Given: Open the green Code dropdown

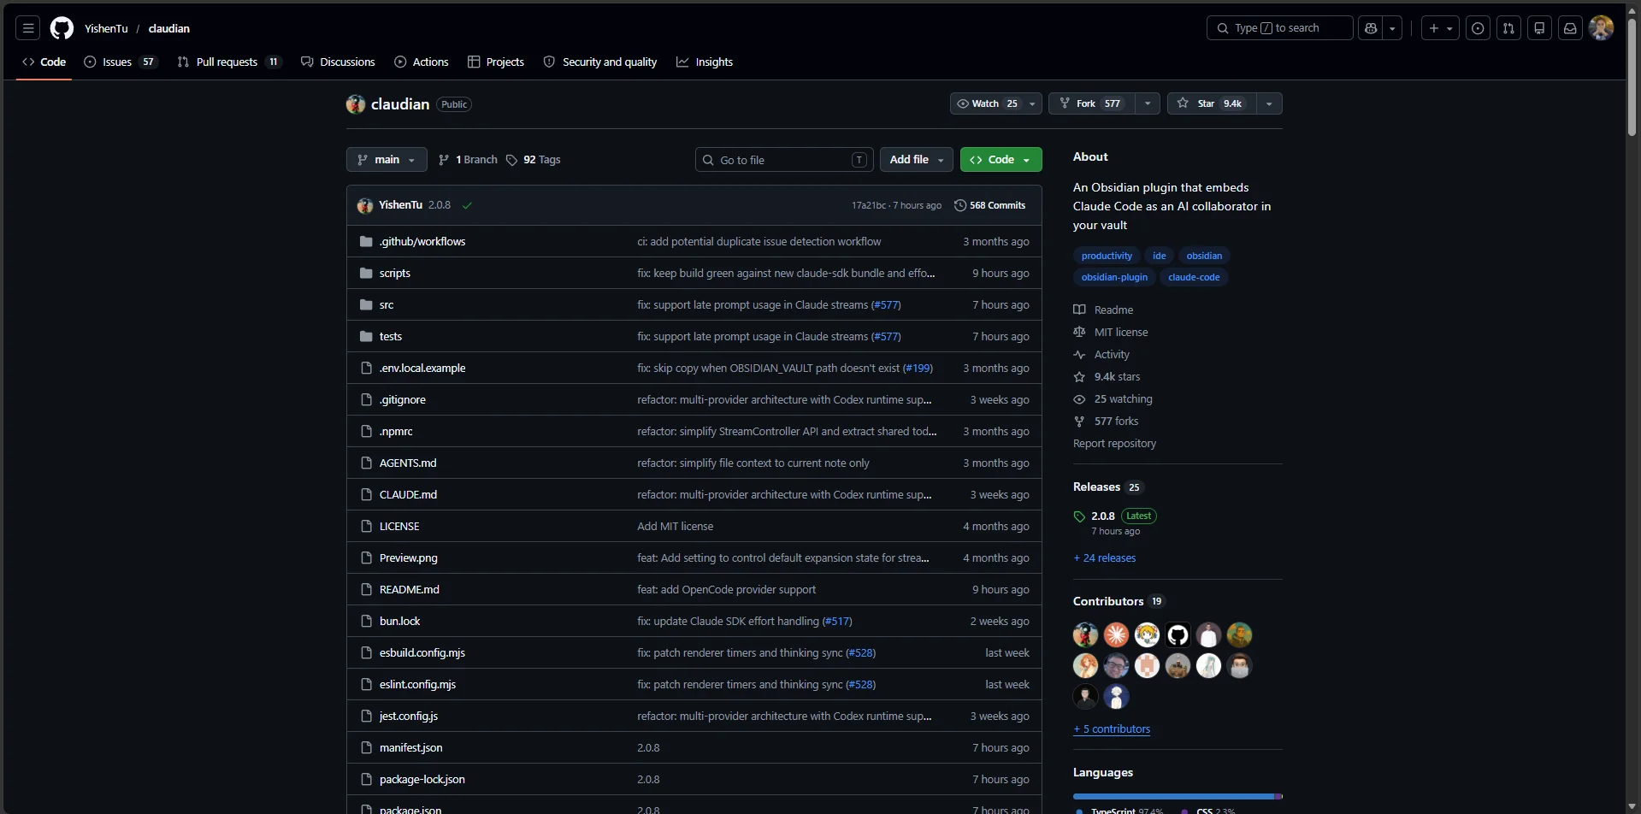Looking at the screenshot, I should coord(1001,160).
